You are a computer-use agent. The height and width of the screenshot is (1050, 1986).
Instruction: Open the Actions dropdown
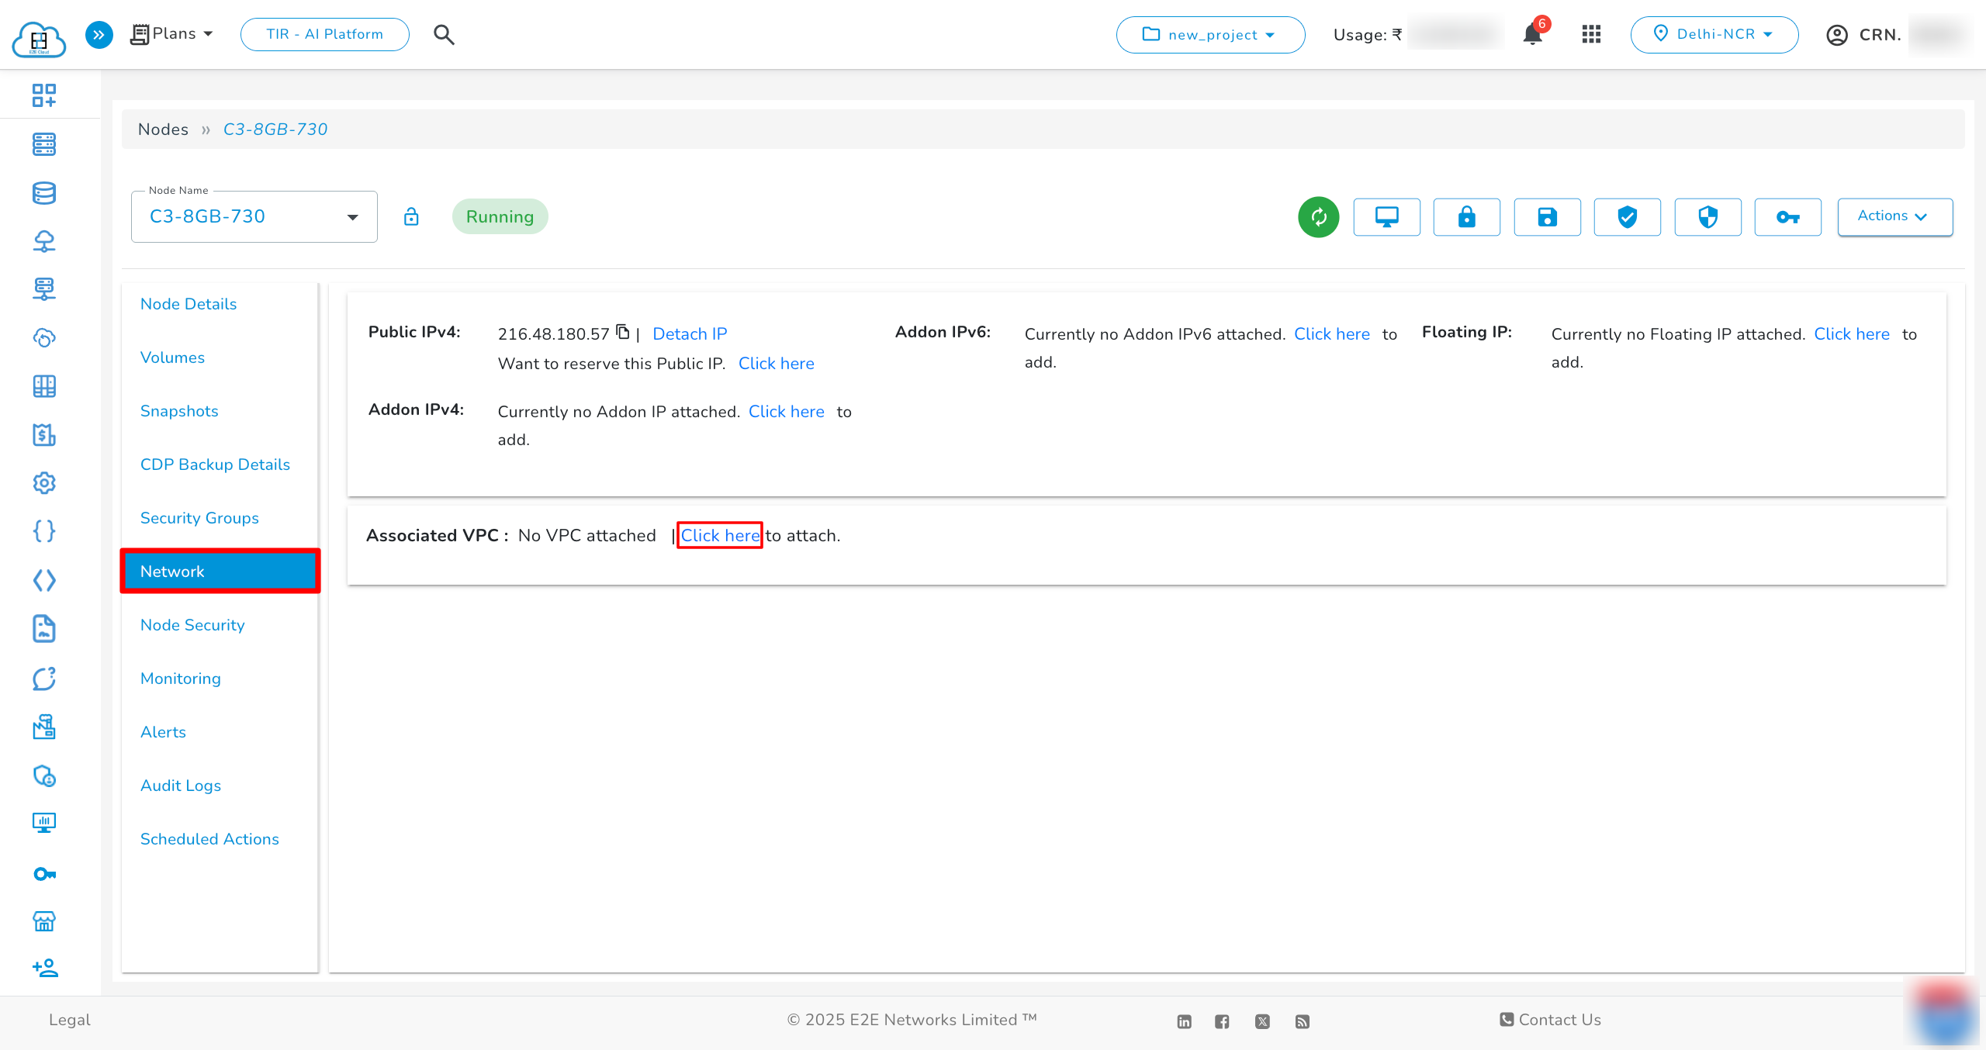click(1894, 216)
